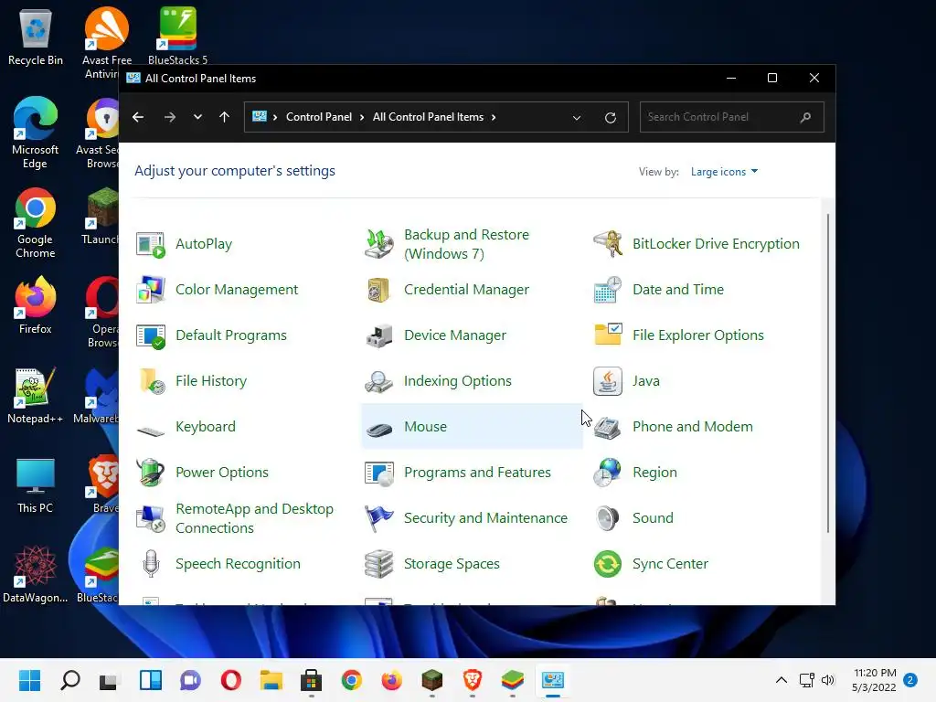Click the Sync Center green icon
Screen dimensions: 936x702
tap(608, 563)
